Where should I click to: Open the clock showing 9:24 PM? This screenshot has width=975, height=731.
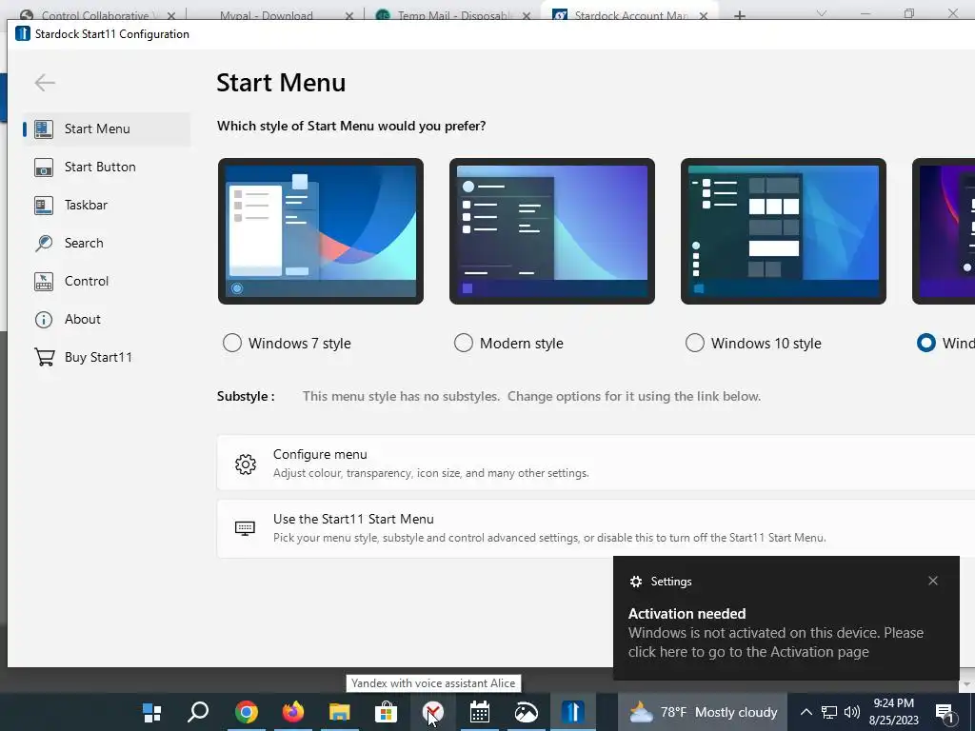click(x=893, y=712)
